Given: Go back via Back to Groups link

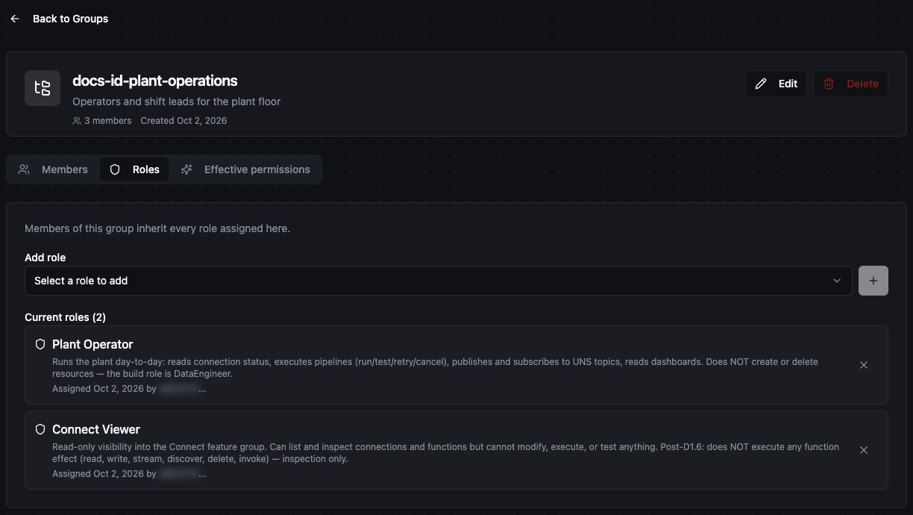Looking at the screenshot, I should coord(70,19).
